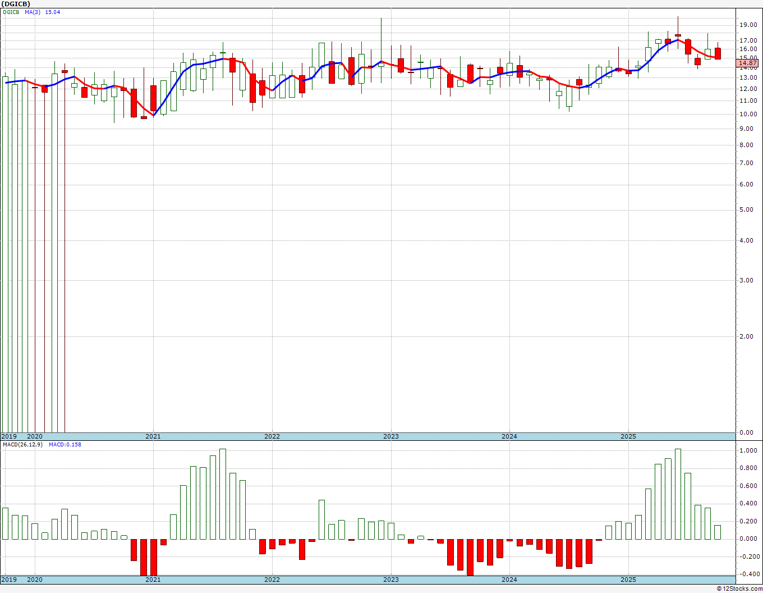This screenshot has height=593, width=763.
Task: Select 2024 on the price chart time axis
Action: pyautogui.click(x=509, y=436)
